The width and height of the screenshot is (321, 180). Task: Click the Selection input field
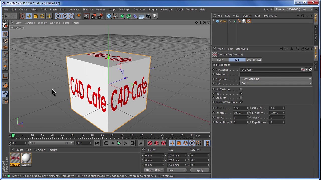click(x=276, y=74)
